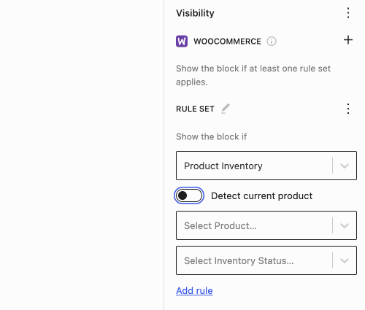Click the Add rule link

[194, 291]
